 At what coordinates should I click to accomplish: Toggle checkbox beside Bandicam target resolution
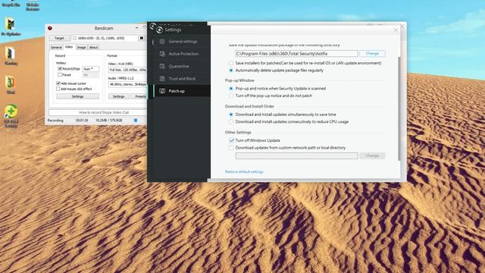[x=74, y=38]
